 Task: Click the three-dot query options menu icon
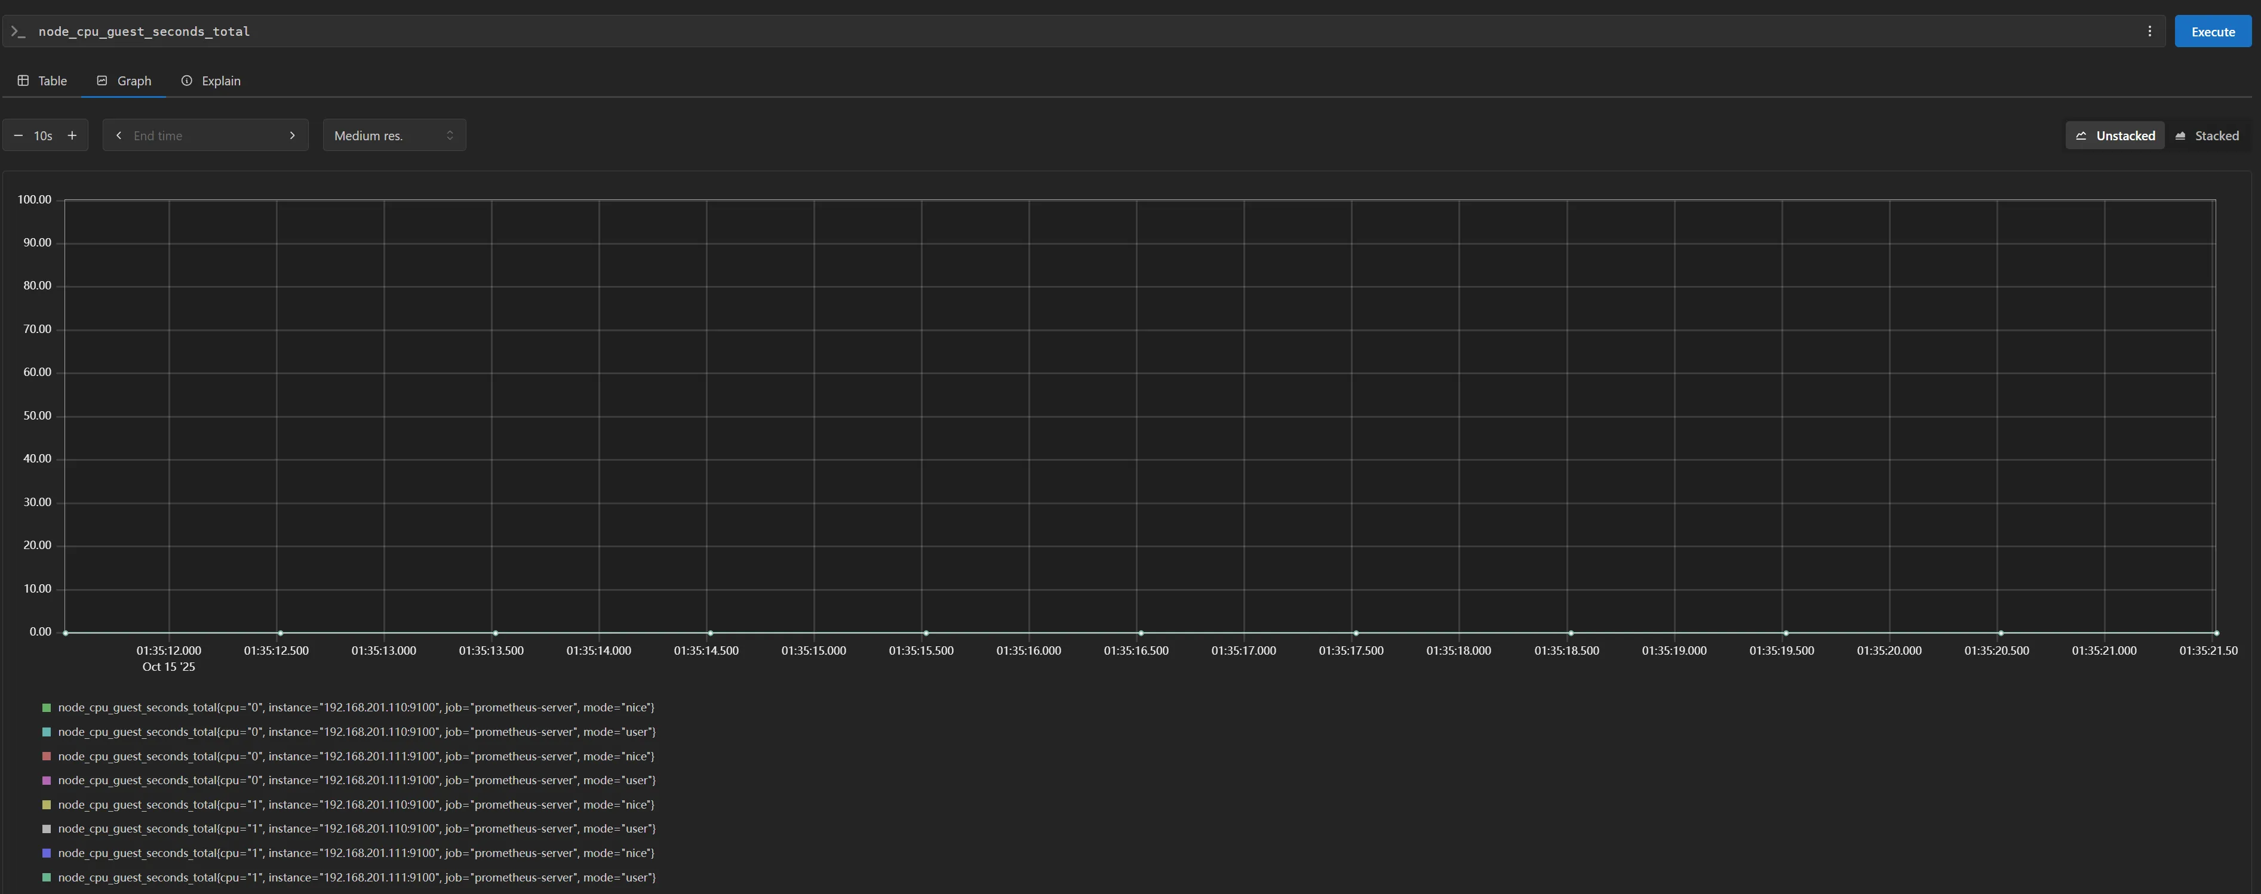coord(2149,32)
